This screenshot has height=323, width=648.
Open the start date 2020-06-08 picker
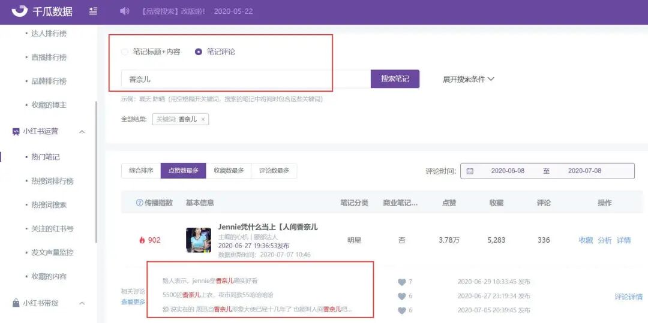point(508,171)
